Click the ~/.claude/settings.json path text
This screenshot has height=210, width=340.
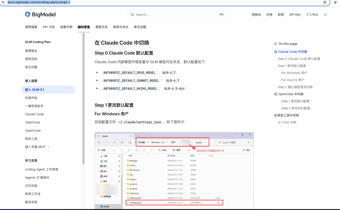(140, 122)
